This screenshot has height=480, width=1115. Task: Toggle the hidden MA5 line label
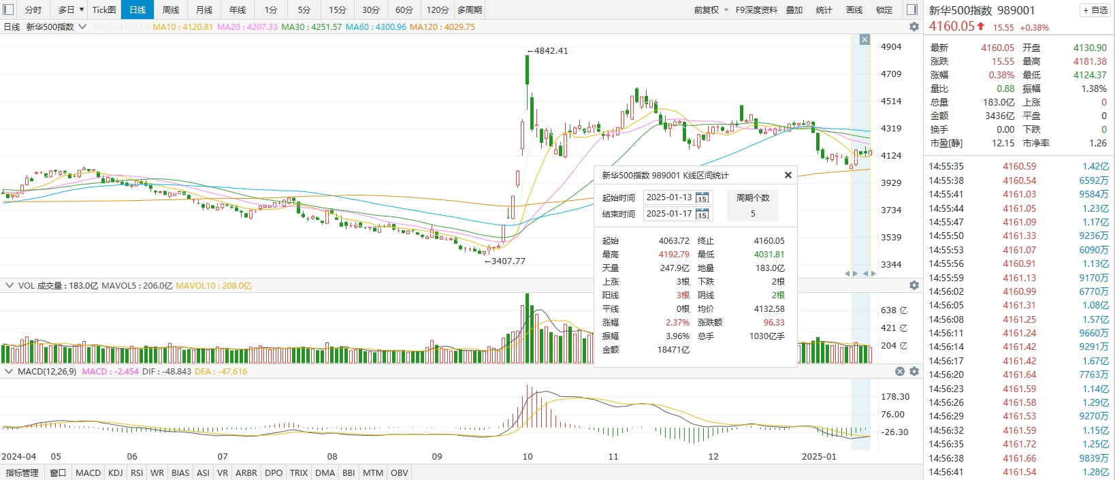[120, 27]
